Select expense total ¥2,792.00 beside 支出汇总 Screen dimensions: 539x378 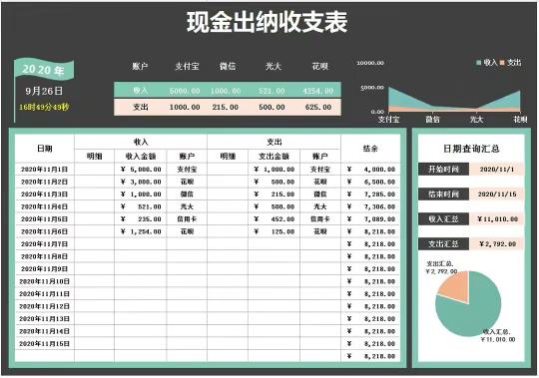(497, 243)
